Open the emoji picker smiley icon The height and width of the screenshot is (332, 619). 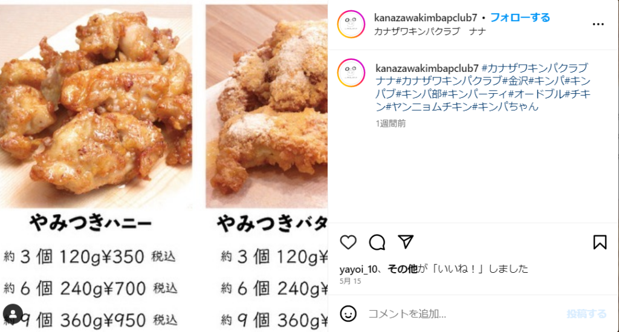pyautogui.click(x=348, y=314)
